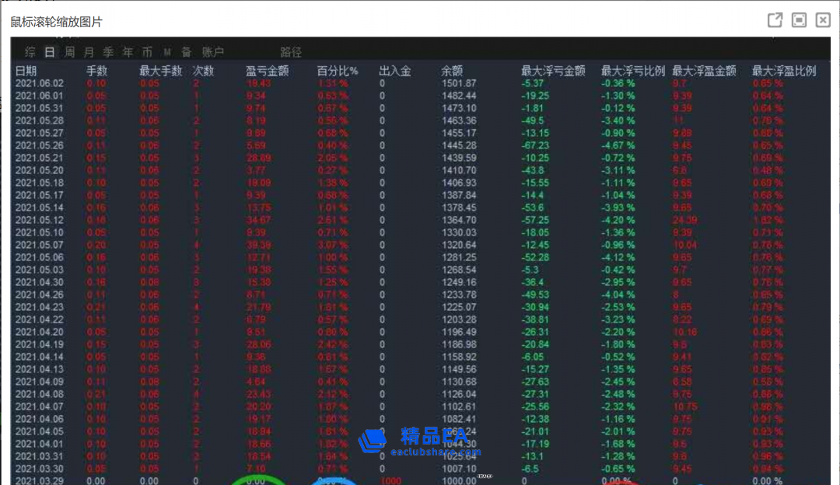This screenshot has width=840, height=485.
Task: Open the 月 monthly tab
Action: click(89, 52)
